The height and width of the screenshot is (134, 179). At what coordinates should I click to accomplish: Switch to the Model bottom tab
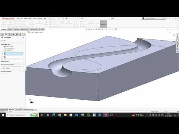pyautogui.click(x=12, y=110)
